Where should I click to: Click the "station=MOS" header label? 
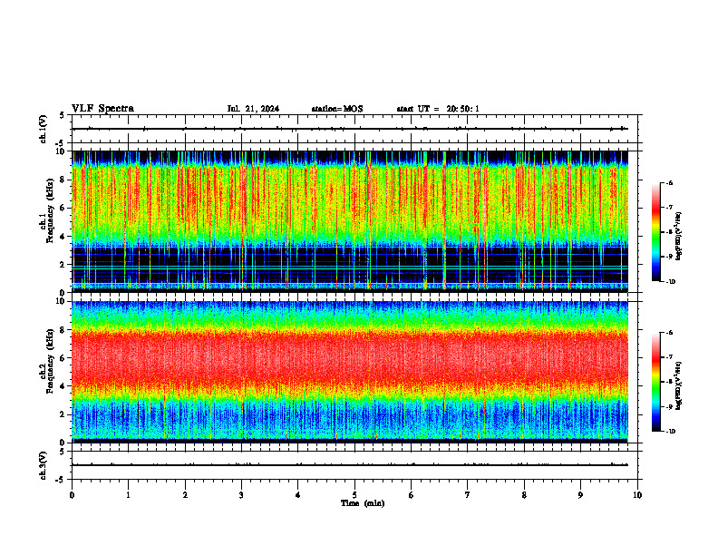(337, 109)
